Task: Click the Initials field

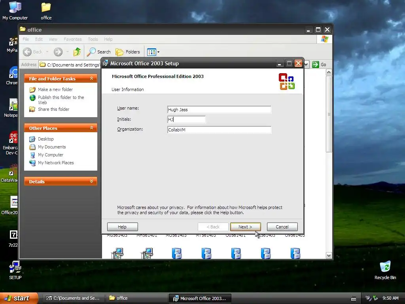Action: tap(186, 120)
